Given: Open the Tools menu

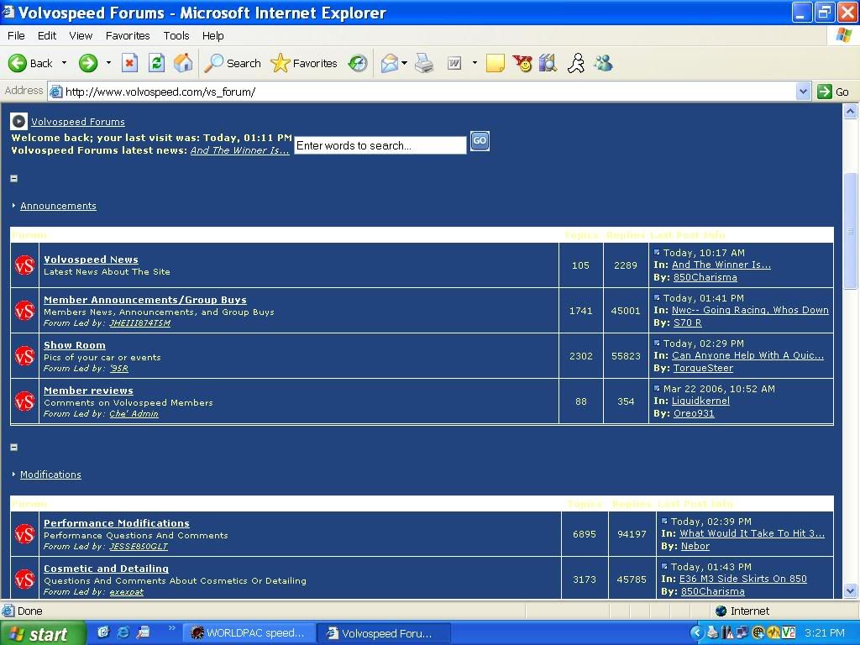Looking at the screenshot, I should pos(176,35).
